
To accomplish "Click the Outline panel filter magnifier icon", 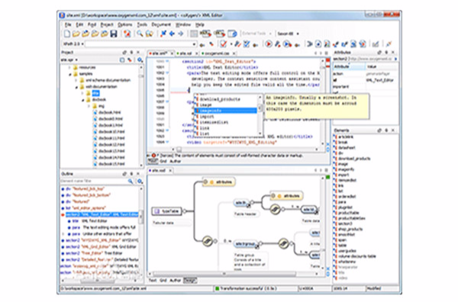I will coord(131,182).
